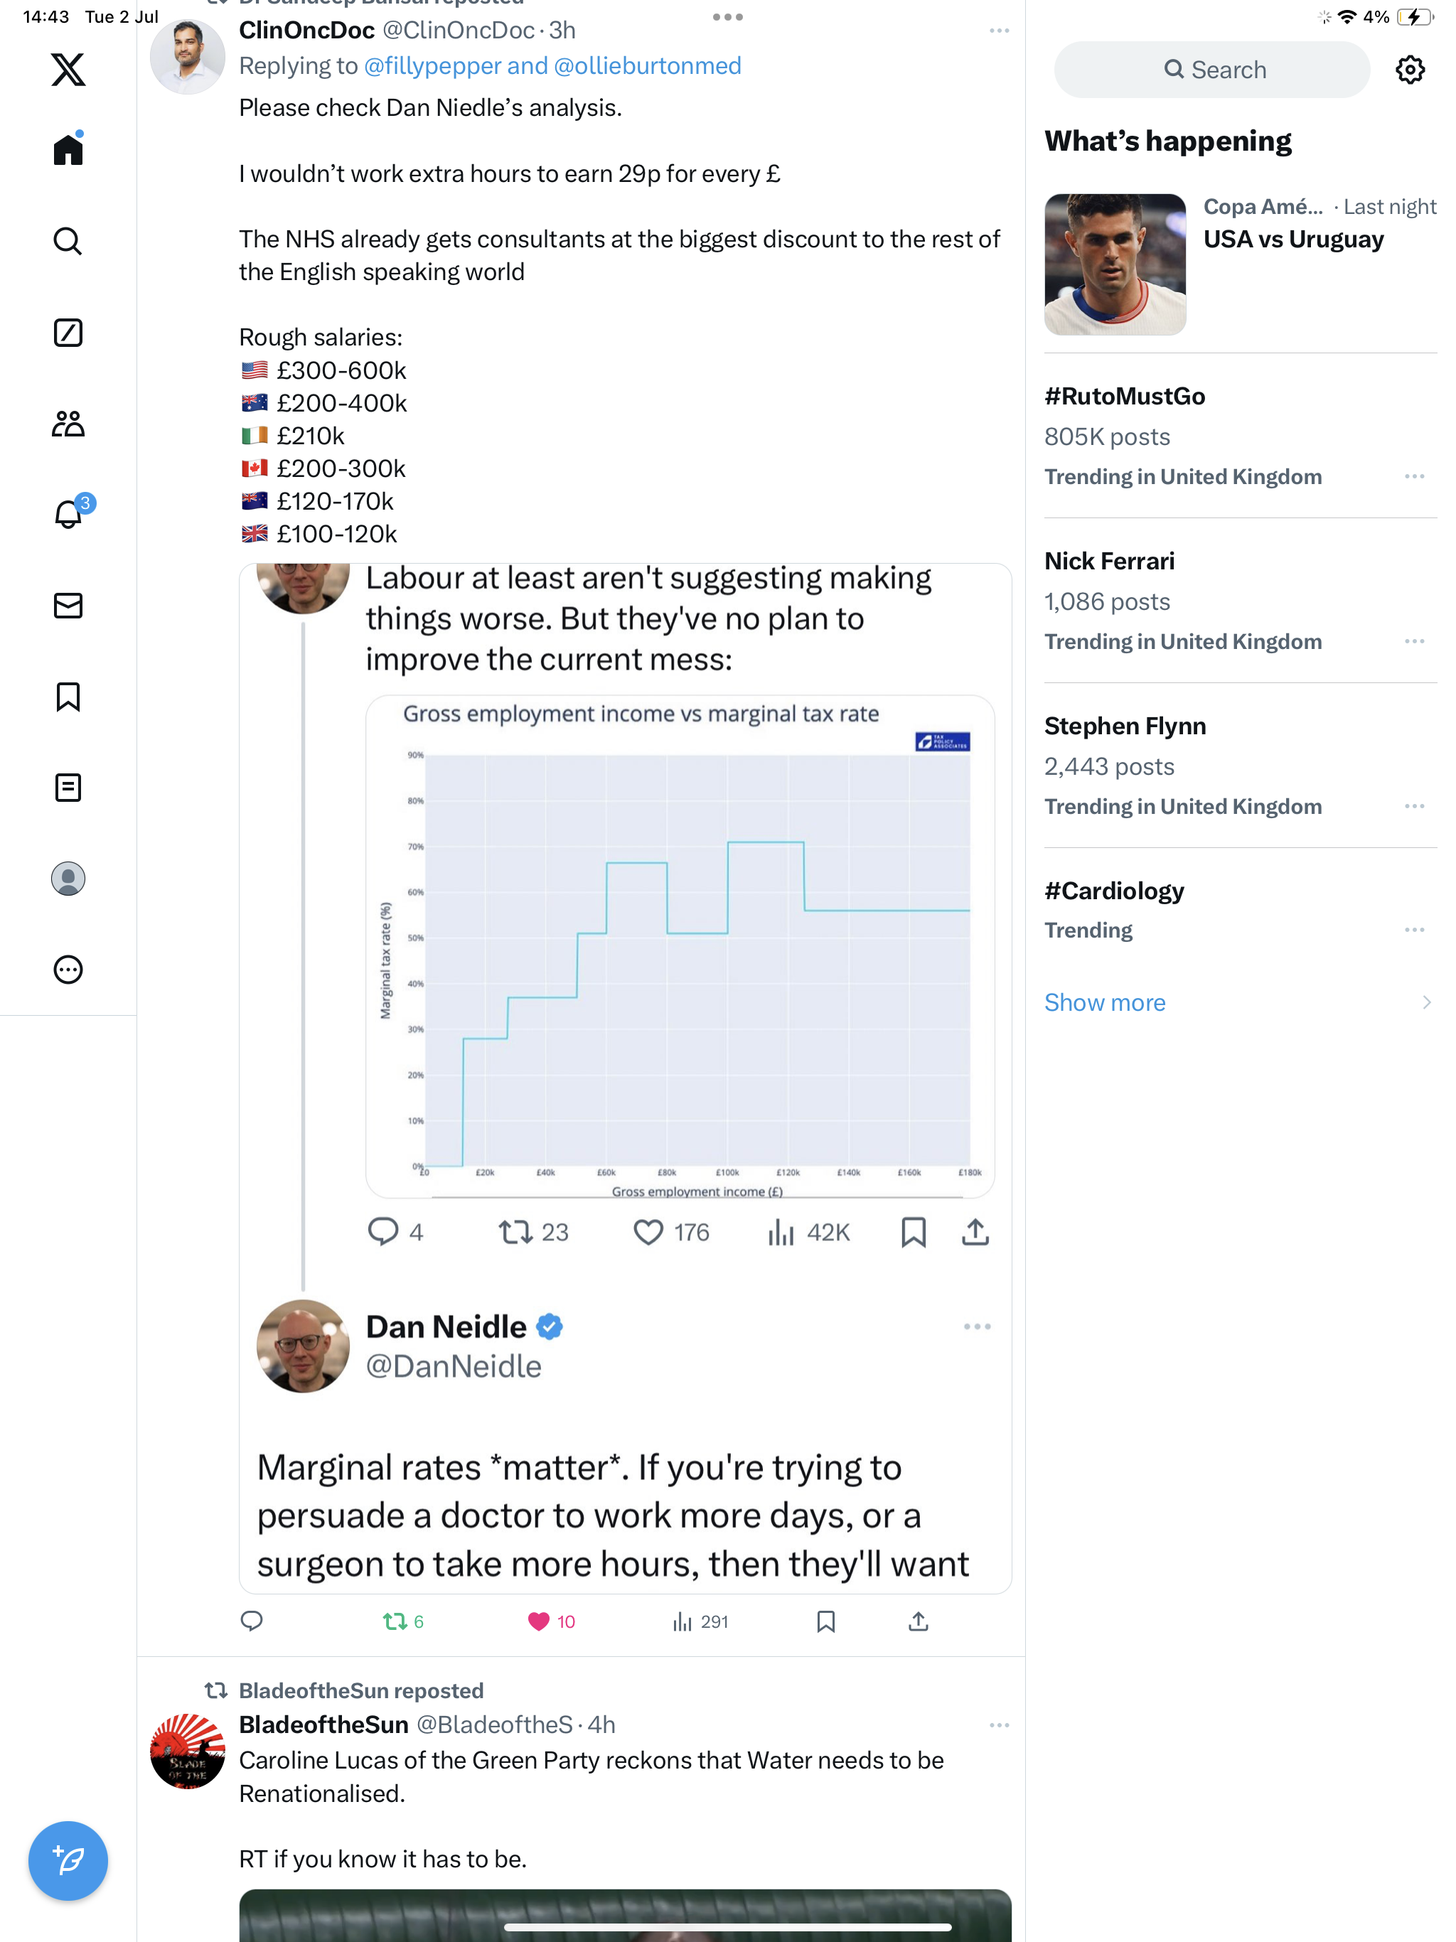The image size is (1456, 1942).
Task: Open the Nick Ferrari trending topic
Action: [x=1109, y=562]
